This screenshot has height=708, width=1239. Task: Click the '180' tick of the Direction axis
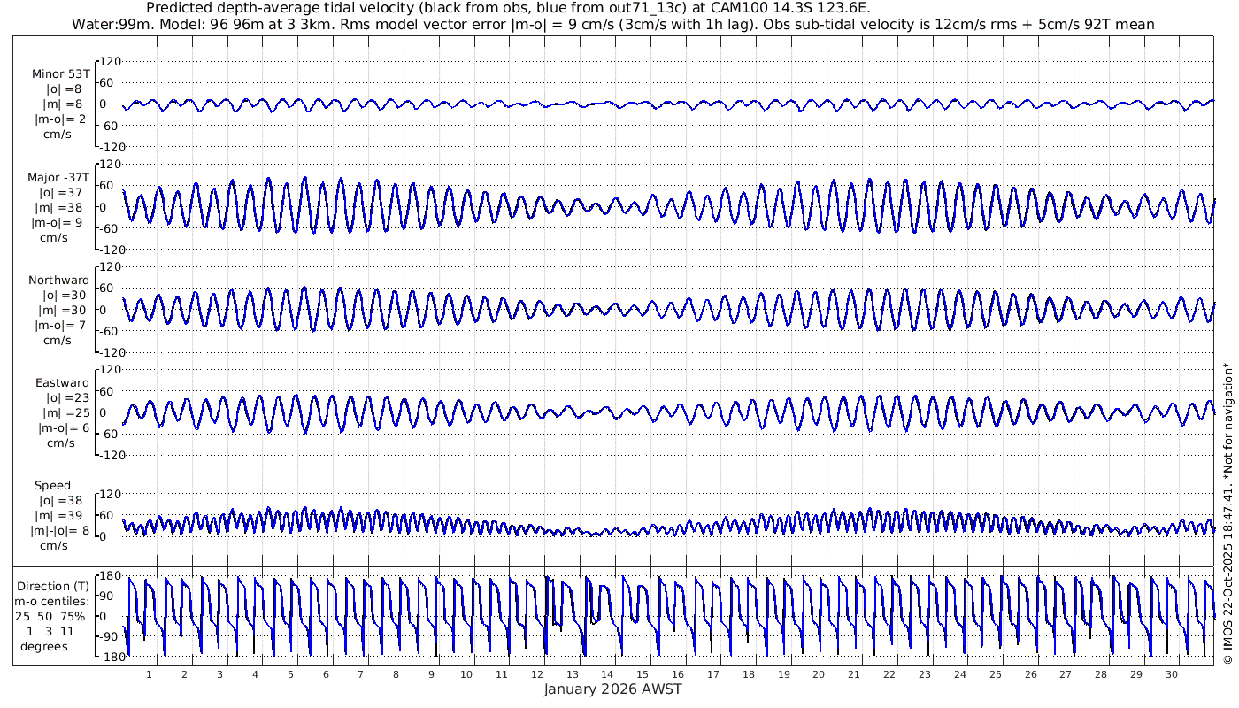point(109,576)
